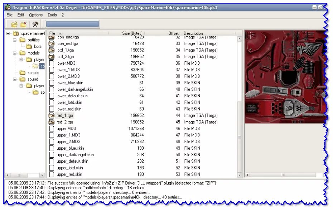Open the Edit menu
The height and width of the screenshot is (210, 333).
(21, 15)
